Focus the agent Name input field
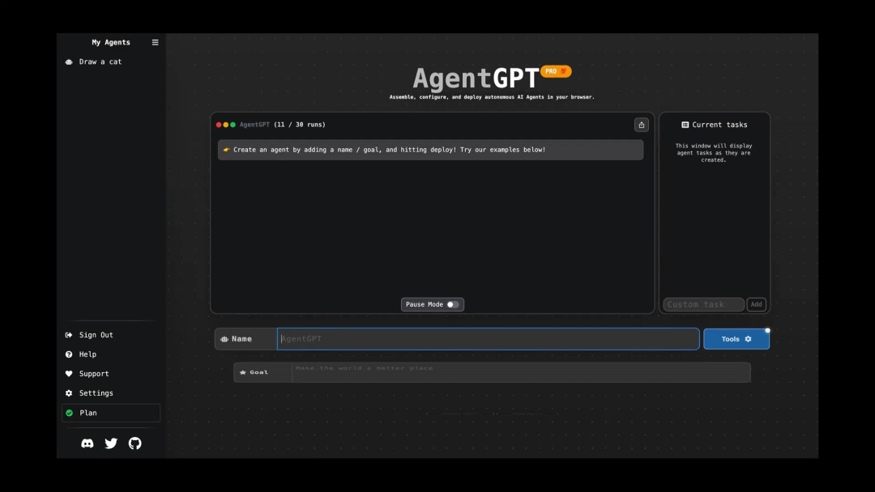Viewport: 875px width, 492px height. pyautogui.click(x=488, y=339)
